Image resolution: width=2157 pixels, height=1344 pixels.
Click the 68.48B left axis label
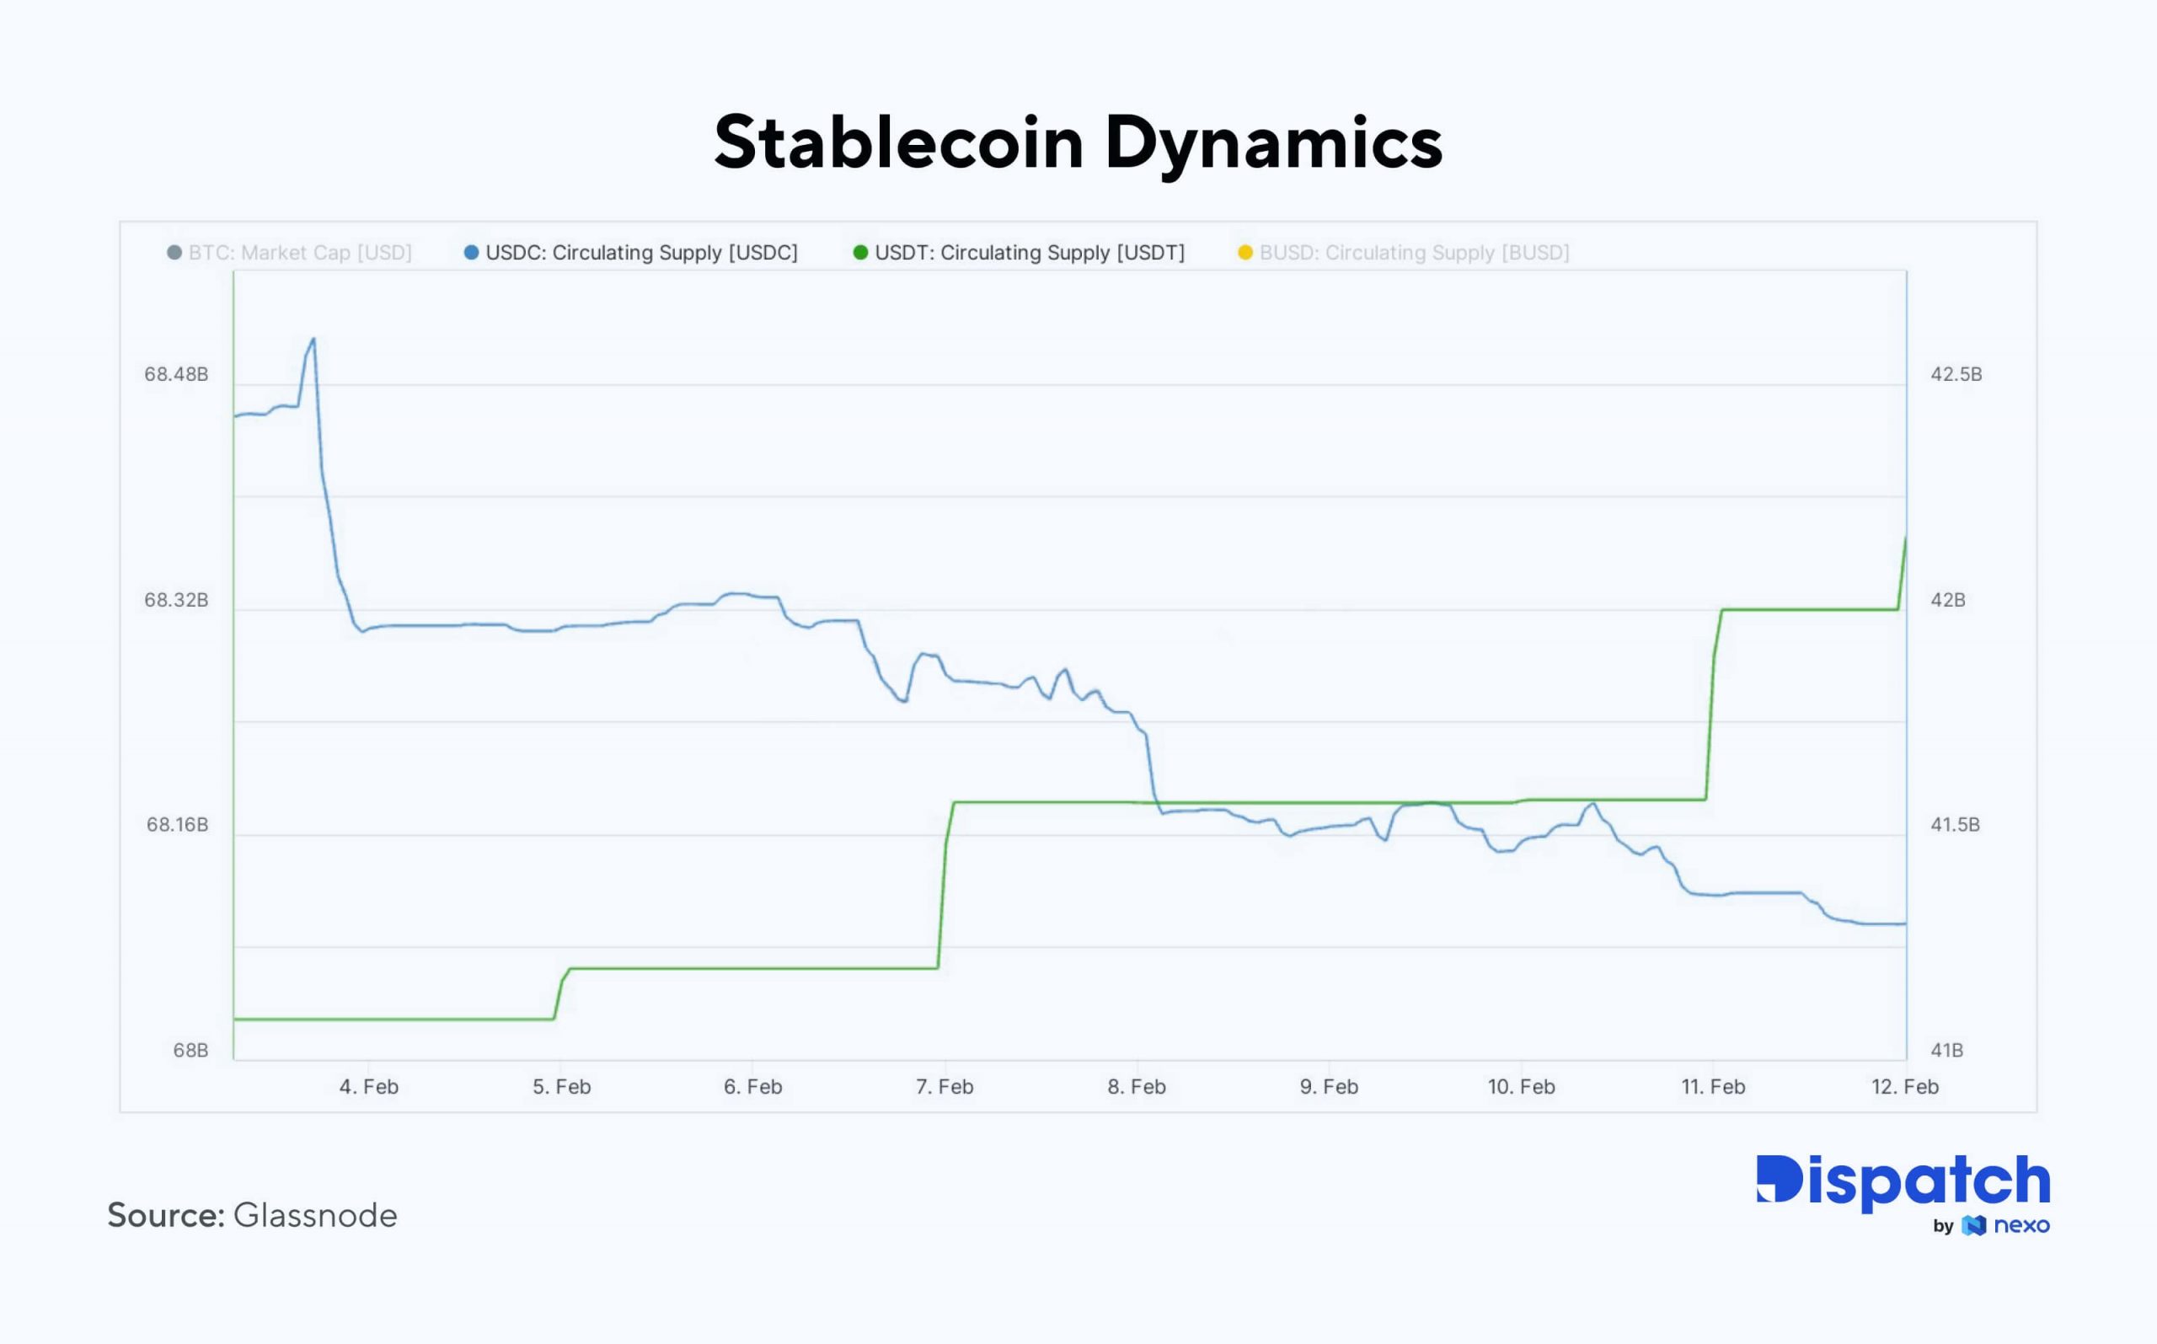click(176, 374)
